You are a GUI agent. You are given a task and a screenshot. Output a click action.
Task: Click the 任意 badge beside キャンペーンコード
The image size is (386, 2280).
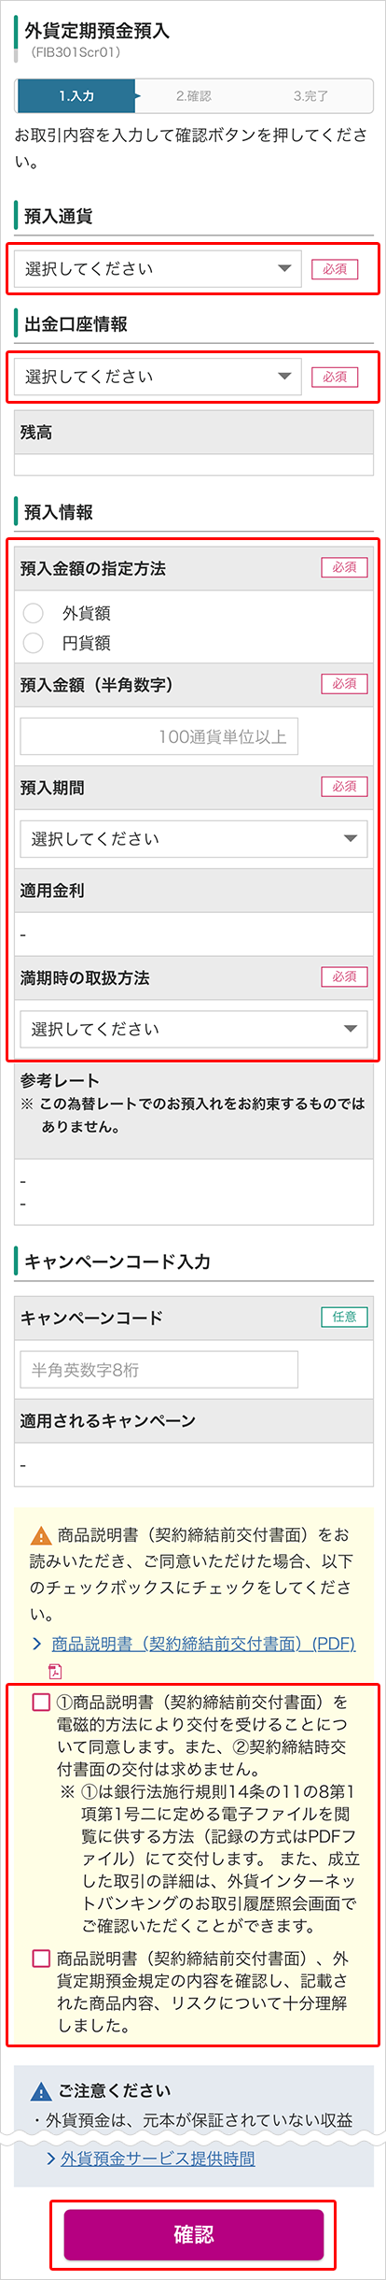(x=344, y=1317)
